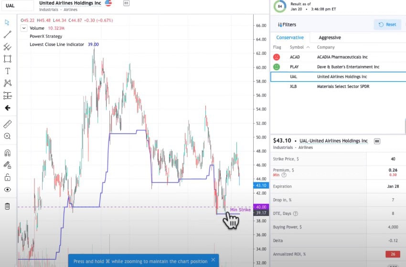Click the UAL ticker symbol box
The image size is (406, 267).
(17, 5)
